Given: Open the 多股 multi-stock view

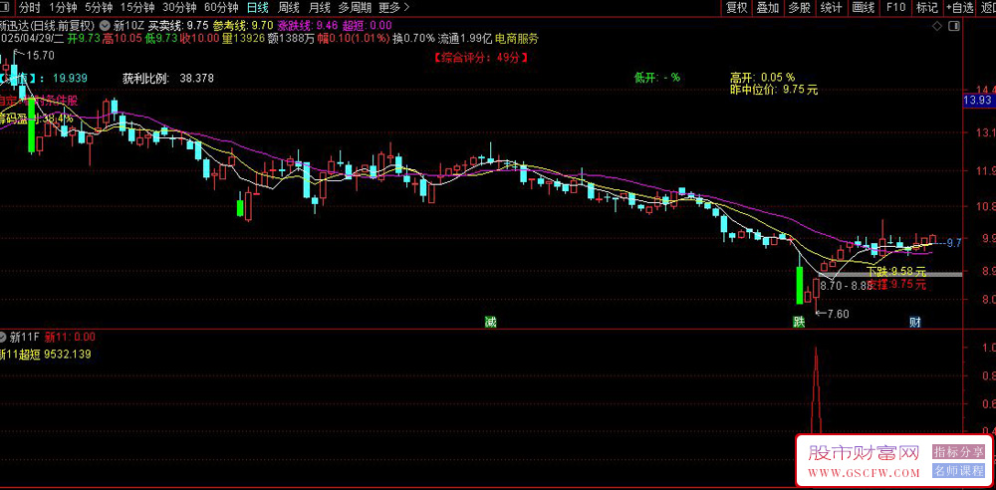Looking at the screenshot, I should (799, 8).
